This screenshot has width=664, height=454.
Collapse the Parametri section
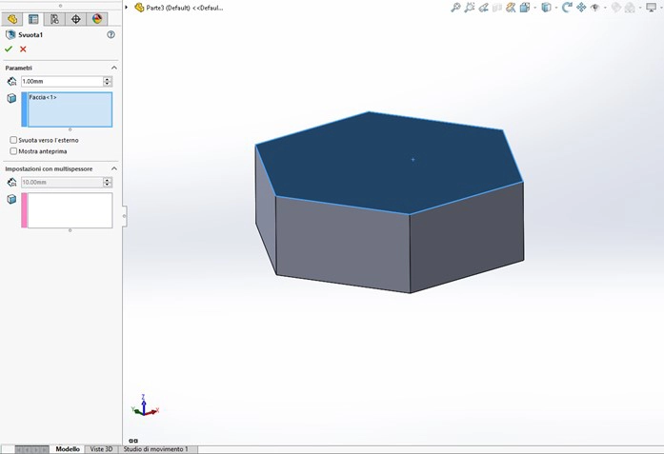tap(114, 69)
